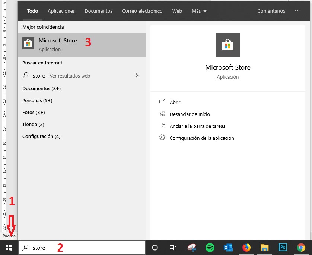Click the Abrir open-window icon

click(x=162, y=102)
